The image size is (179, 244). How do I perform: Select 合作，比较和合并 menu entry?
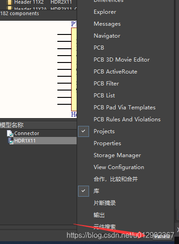pyautogui.click(x=116, y=179)
